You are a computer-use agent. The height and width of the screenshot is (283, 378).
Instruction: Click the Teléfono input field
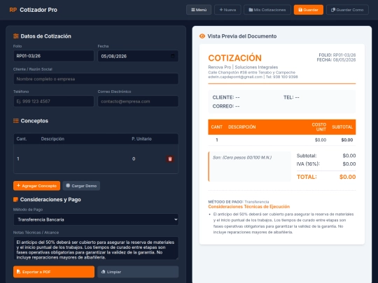(53, 101)
